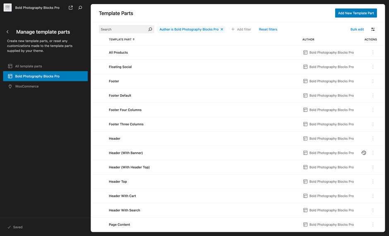Open the View site external link icon

click(71, 8)
